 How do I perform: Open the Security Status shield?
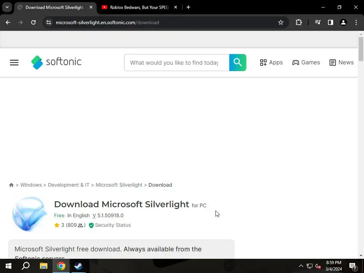(x=91, y=225)
